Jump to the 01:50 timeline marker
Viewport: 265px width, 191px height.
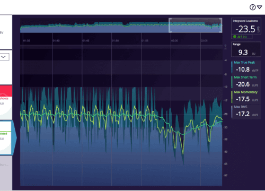pos(116,41)
